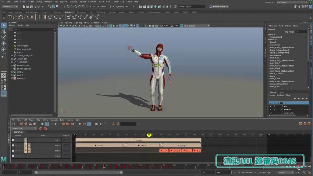Open the Playback menu
The width and height of the screenshot is (313, 176).
(x=64, y=2)
